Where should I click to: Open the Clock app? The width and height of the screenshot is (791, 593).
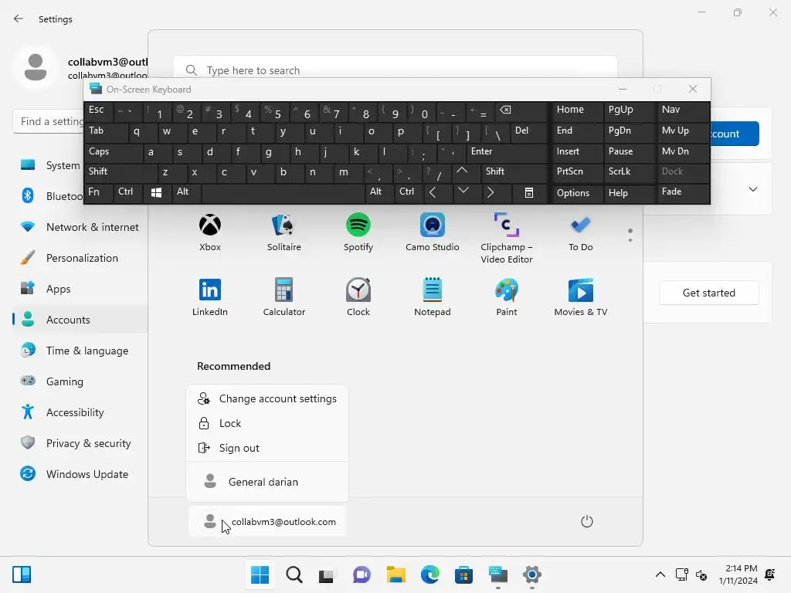(358, 297)
